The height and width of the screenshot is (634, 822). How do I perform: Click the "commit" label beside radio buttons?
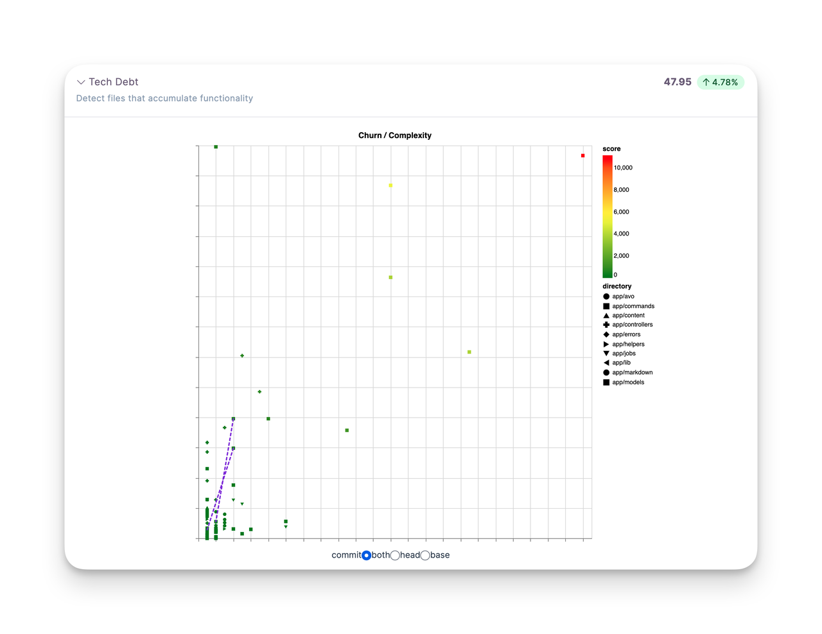pyautogui.click(x=347, y=555)
